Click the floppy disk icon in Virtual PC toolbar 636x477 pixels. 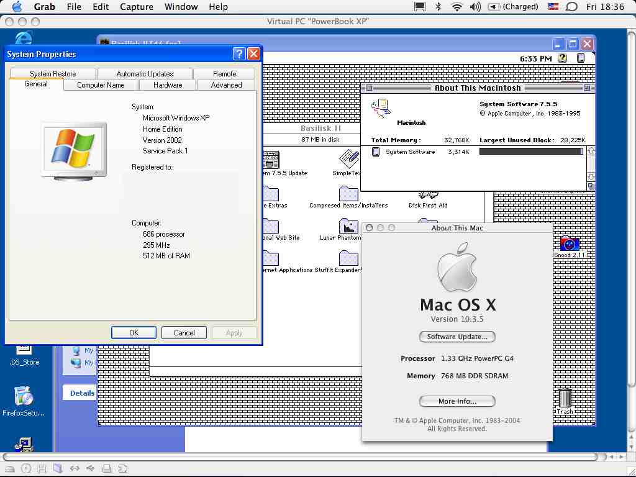[42, 468]
